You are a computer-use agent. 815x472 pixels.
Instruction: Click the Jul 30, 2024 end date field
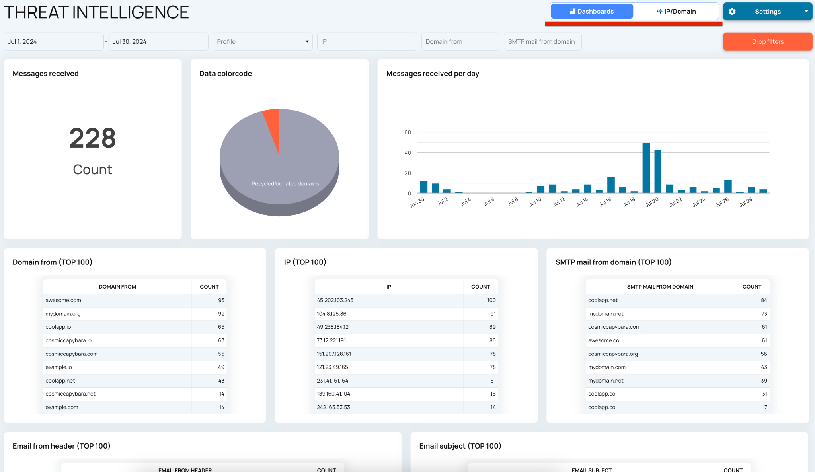point(158,41)
